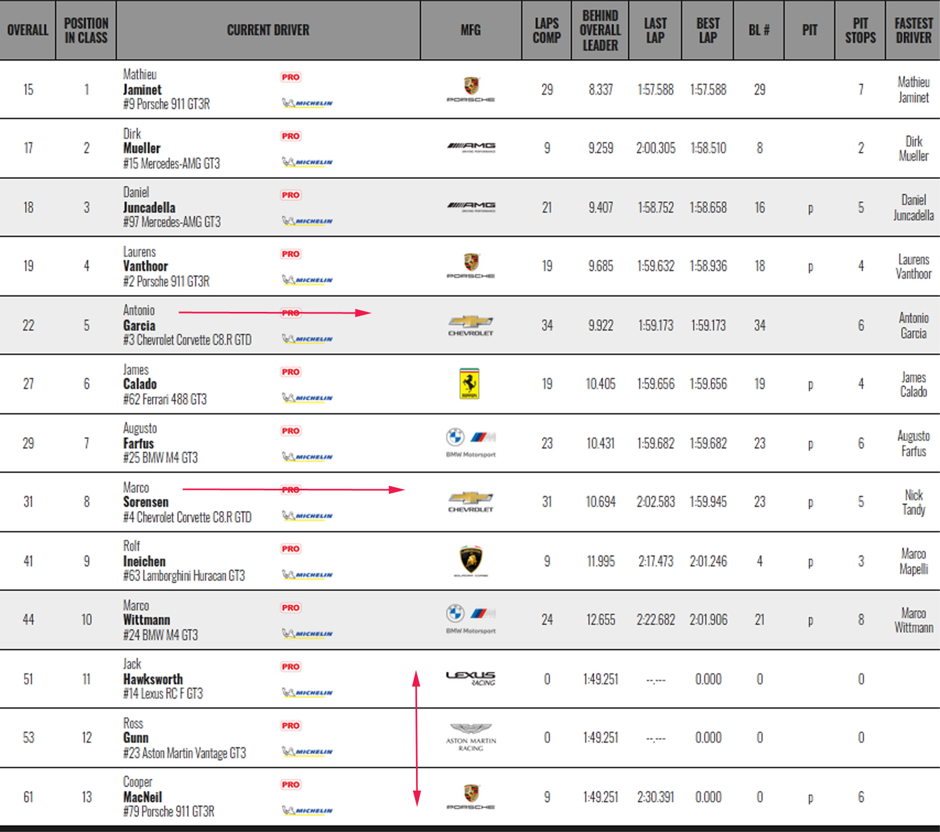
Task: Click the Lexus Racing logo
Action: coord(471,678)
